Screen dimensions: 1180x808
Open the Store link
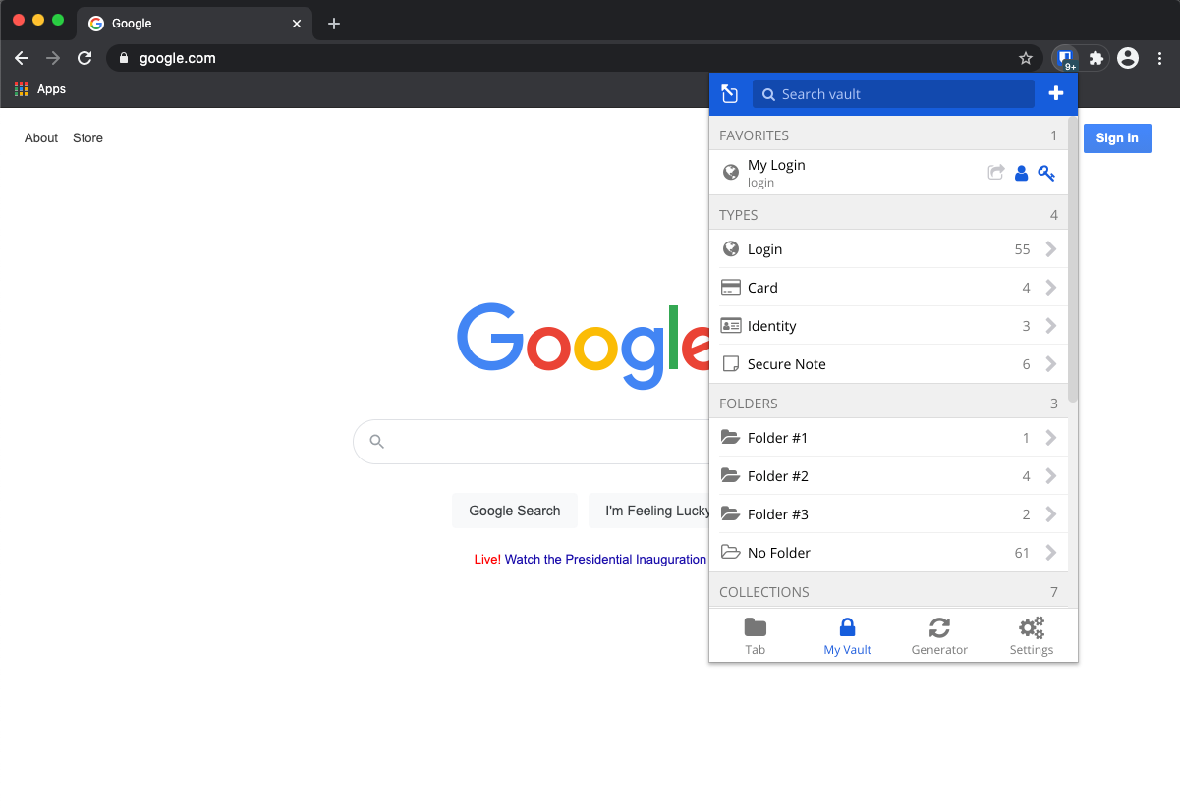pos(87,138)
